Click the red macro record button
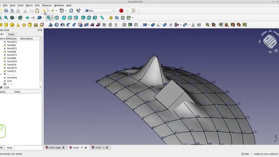 (x=121, y=10)
